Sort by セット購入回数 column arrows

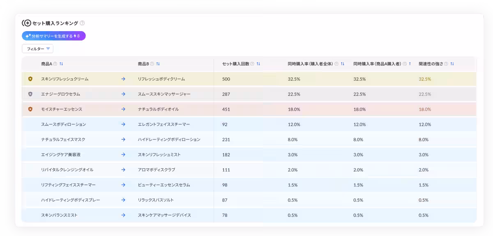(258, 64)
